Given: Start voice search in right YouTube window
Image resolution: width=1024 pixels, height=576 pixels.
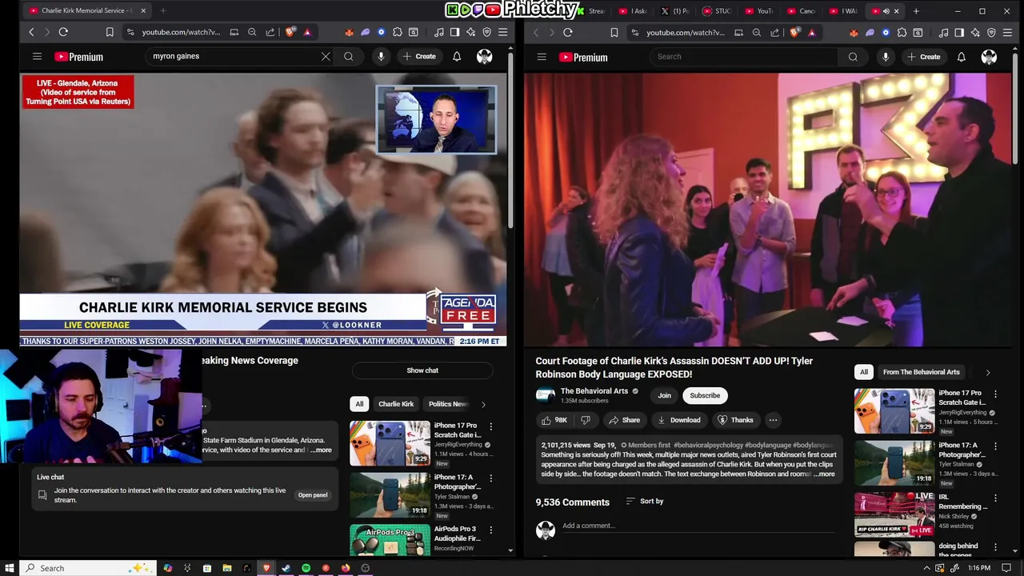Looking at the screenshot, I should click(886, 57).
